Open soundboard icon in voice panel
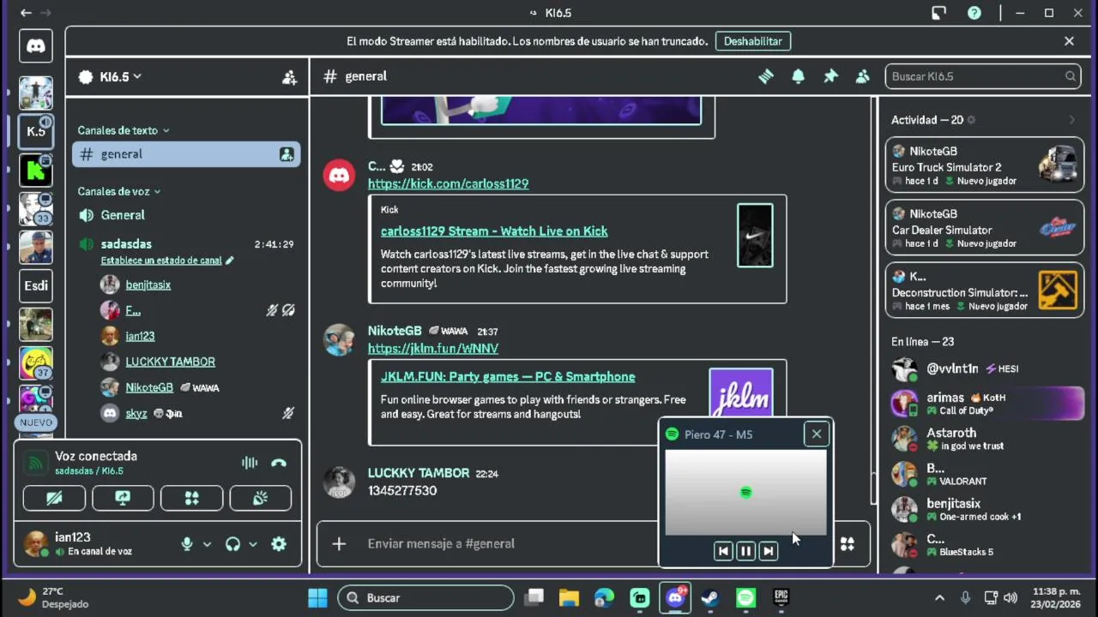 click(260, 498)
